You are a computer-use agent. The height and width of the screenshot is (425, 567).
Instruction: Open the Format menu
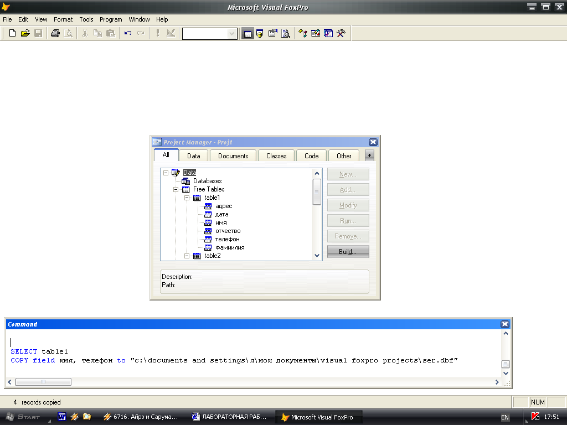click(x=63, y=19)
